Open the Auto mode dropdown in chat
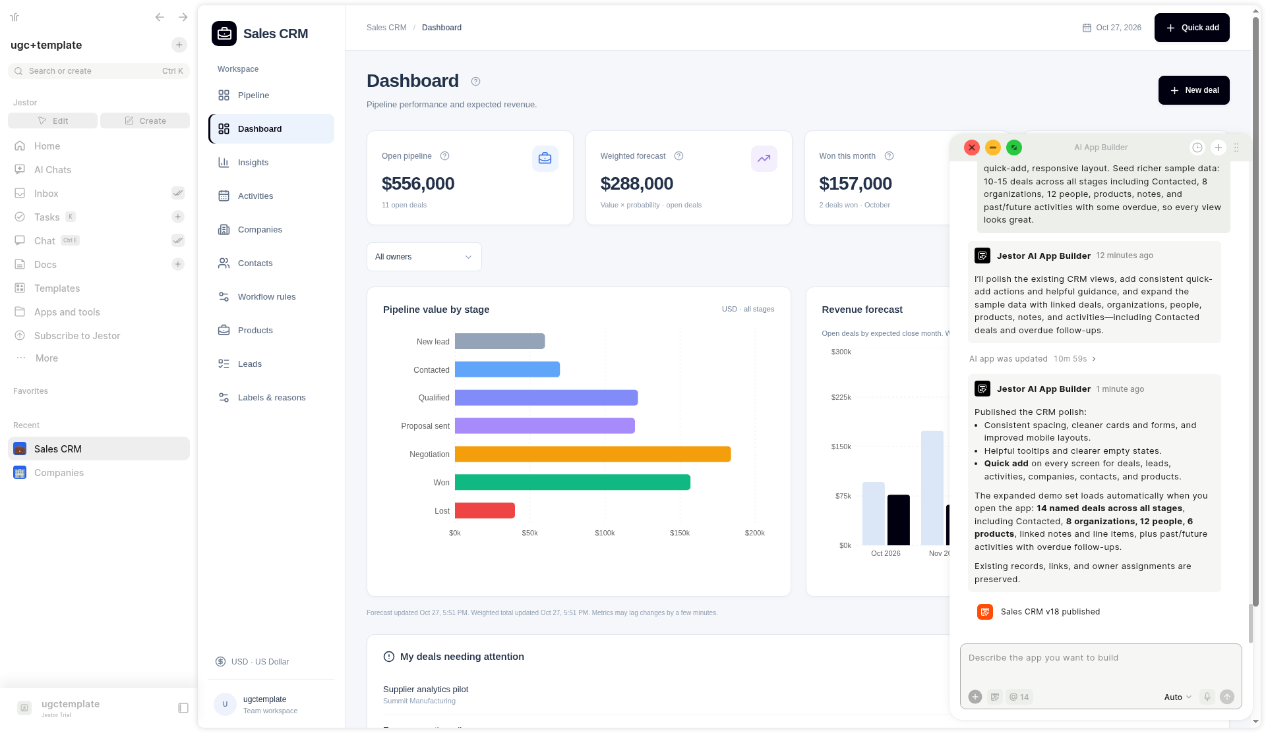Viewport: 1266px width, 733px height. [1178, 697]
